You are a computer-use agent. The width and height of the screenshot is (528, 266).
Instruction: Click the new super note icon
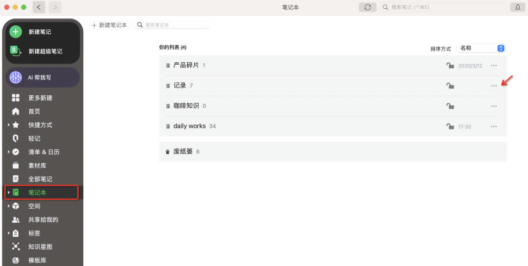pos(15,51)
